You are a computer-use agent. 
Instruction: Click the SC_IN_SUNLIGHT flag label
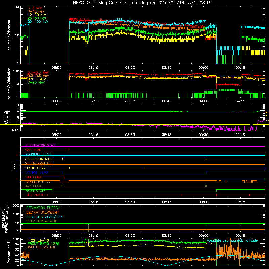pyautogui.click(x=39, y=159)
